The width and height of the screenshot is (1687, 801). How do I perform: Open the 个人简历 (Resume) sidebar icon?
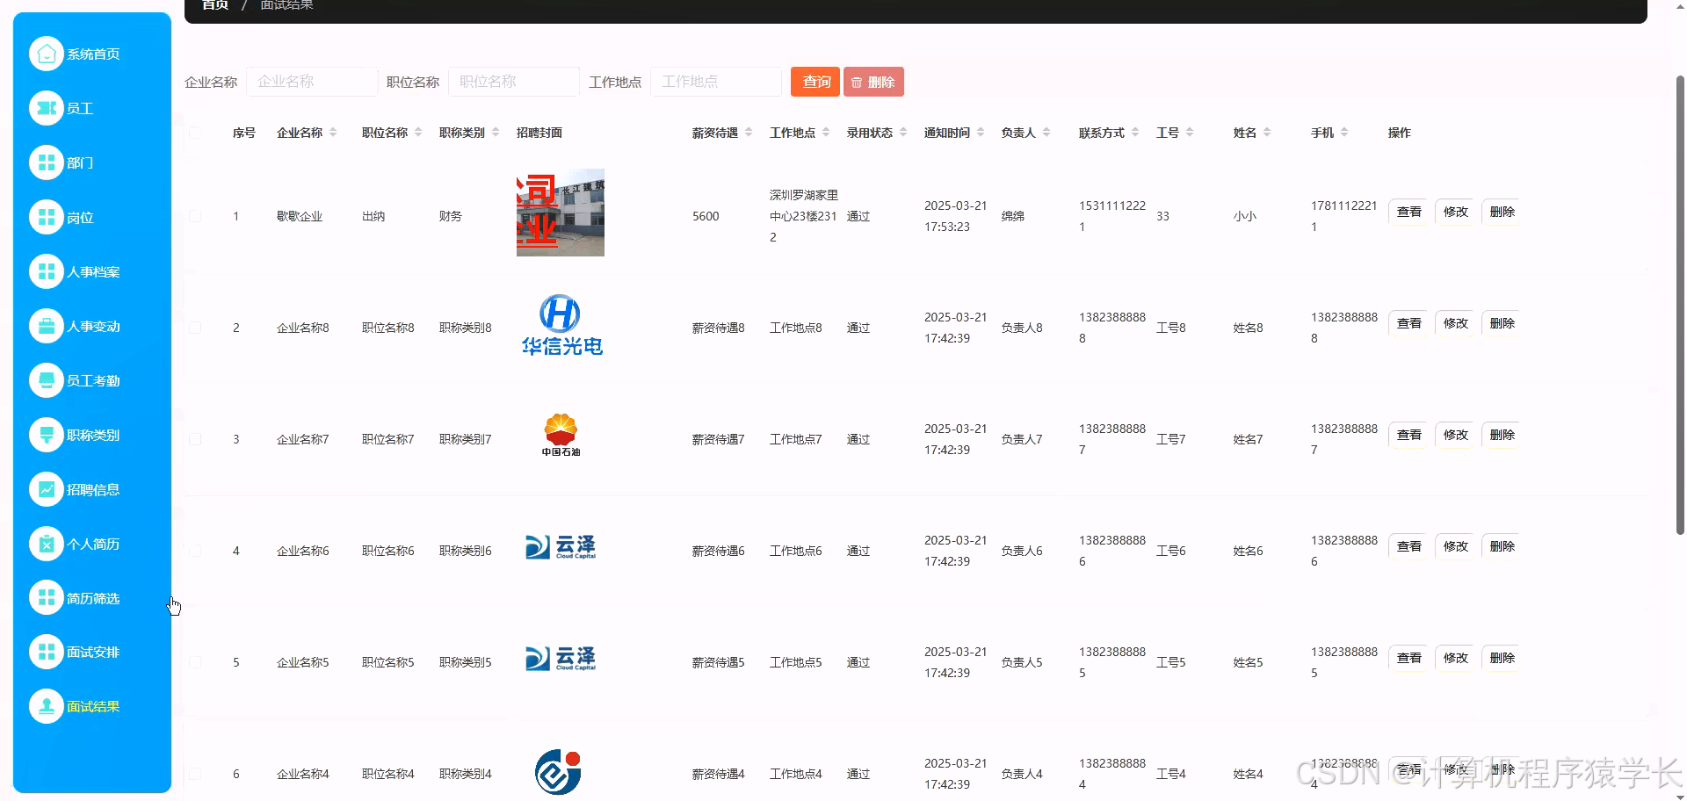click(47, 544)
